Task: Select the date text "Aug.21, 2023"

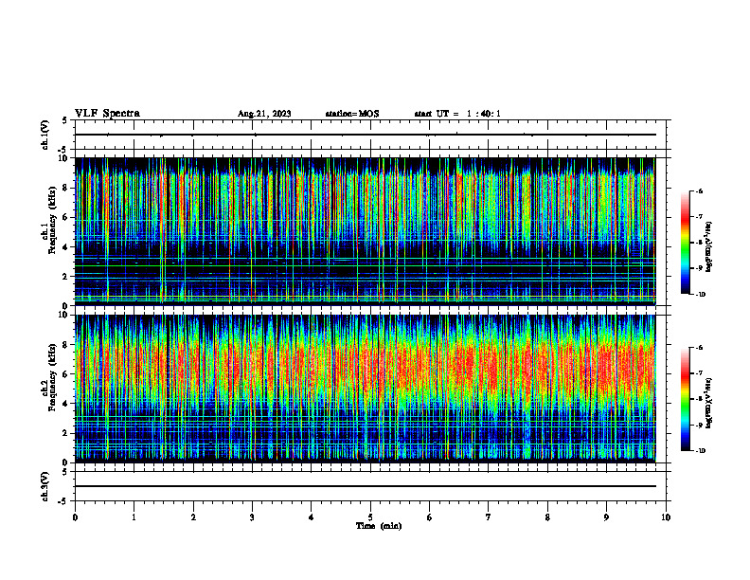Action: tap(264, 114)
